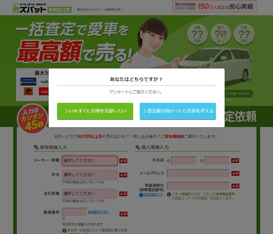The height and width of the screenshot is (234, 273).
Task: Open the 年式 dropdown
Action: click(x=90, y=175)
